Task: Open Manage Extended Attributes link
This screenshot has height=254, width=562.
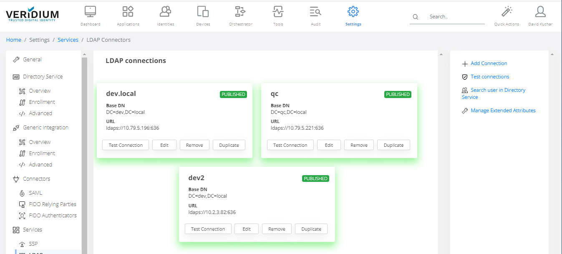Action: (503, 111)
